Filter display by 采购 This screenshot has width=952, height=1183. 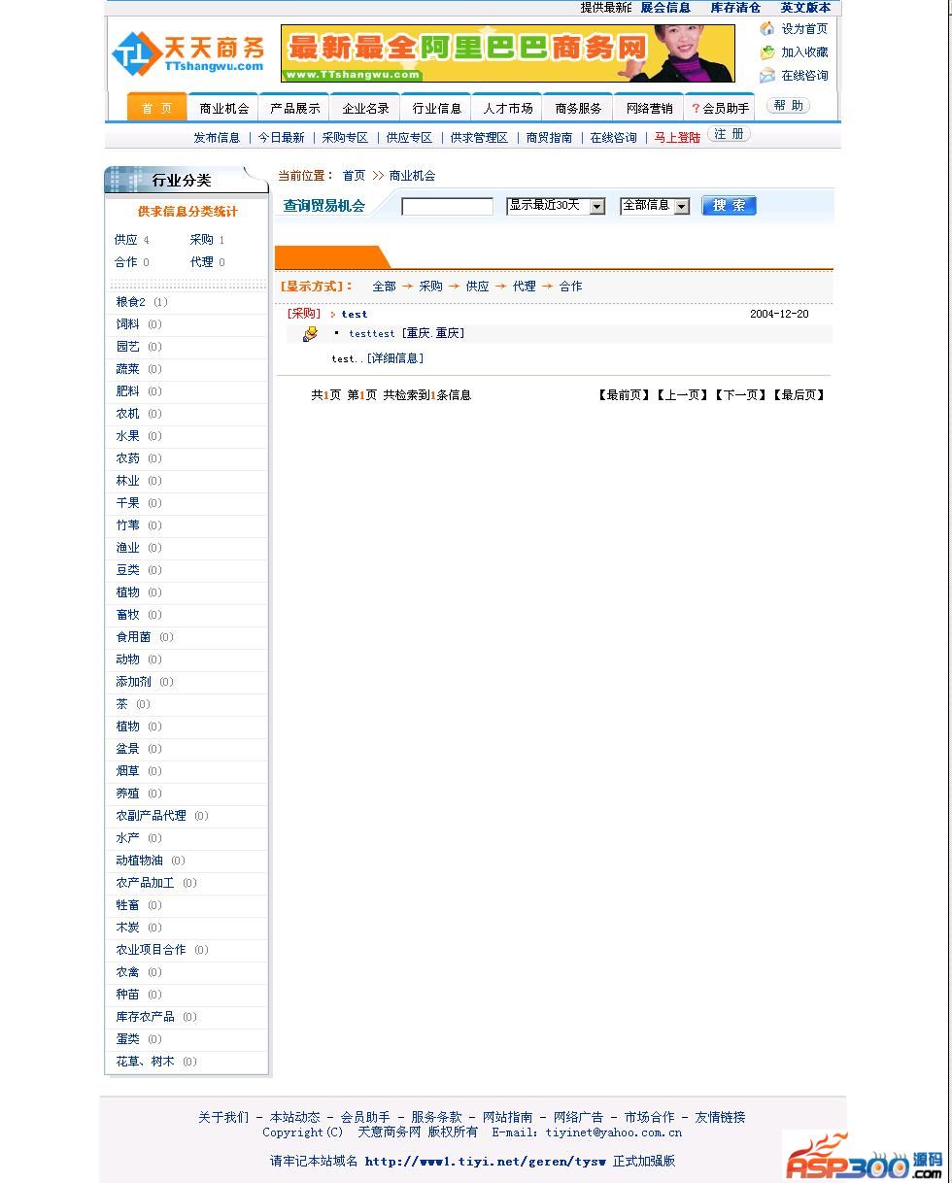tap(430, 287)
